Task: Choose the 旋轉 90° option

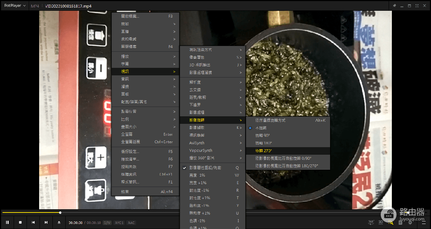Action: click(x=288, y=135)
